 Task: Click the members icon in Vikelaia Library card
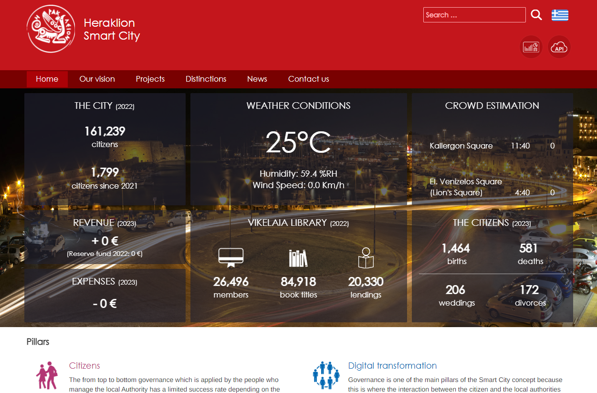click(x=231, y=257)
